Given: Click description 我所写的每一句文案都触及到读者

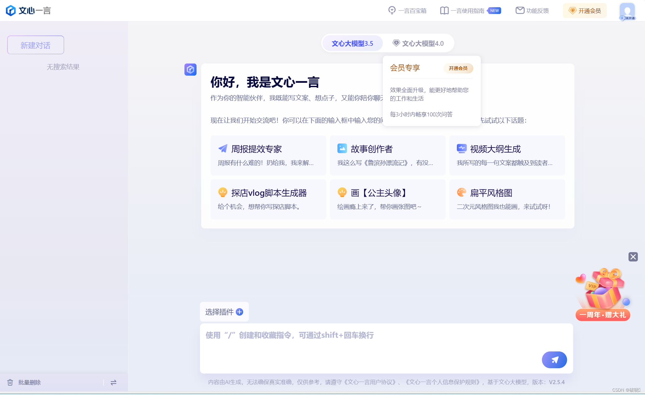Looking at the screenshot, I should coord(504,163).
